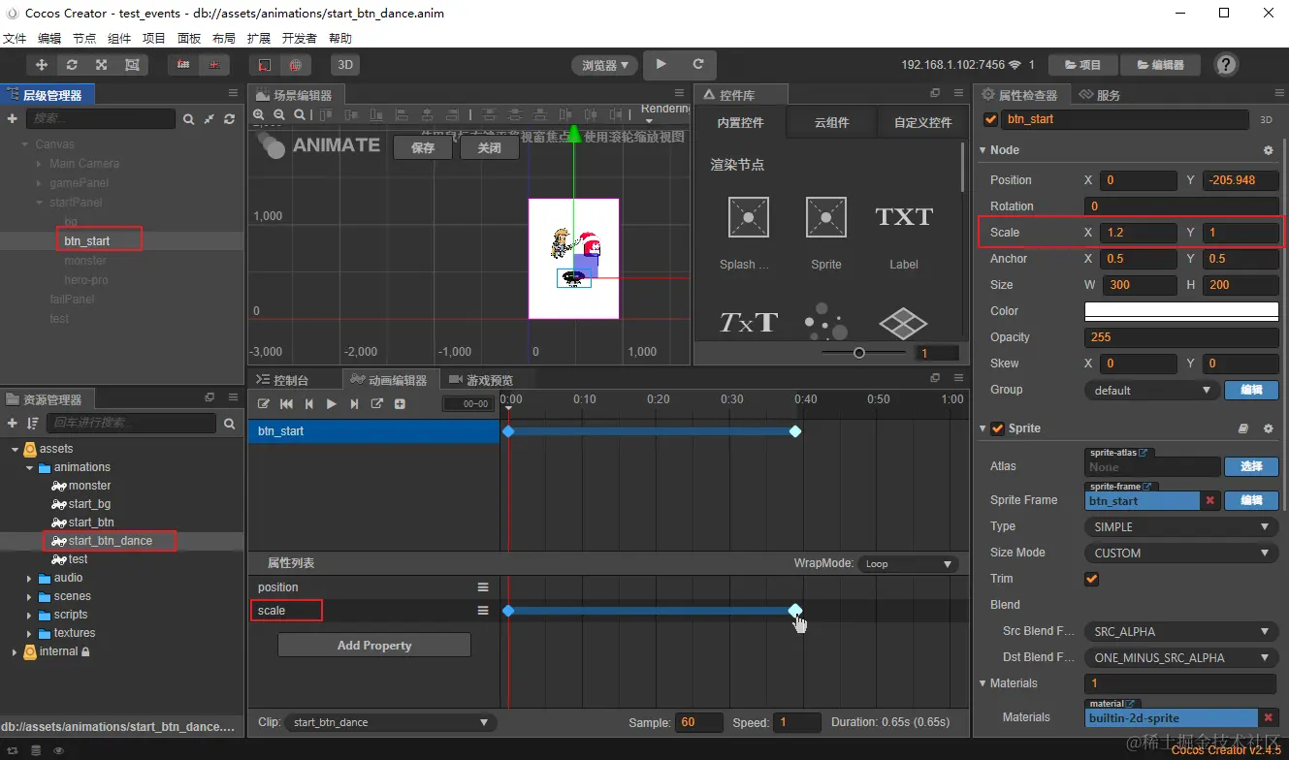Viewport: 1289px width, 760px height.
Task: Switch to the 控制台 tab
Action: click(282, 380)
